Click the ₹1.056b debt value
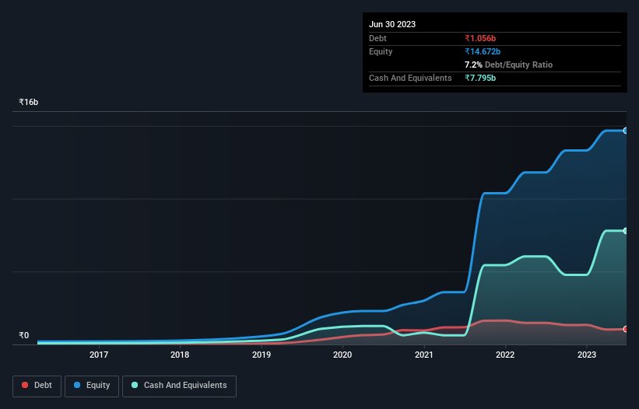639x409 pixels. (x=480, y=38)
